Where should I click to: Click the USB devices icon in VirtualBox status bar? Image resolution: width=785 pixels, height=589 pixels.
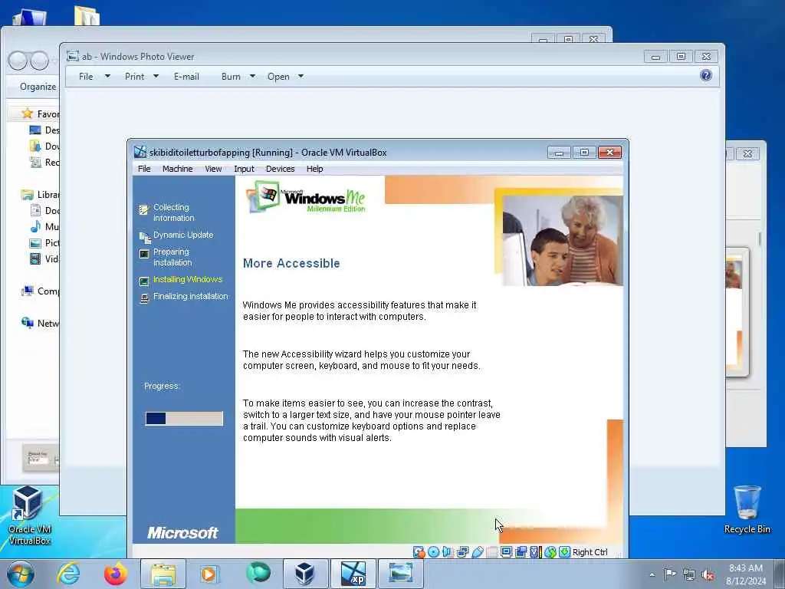(x=477, y=552)
